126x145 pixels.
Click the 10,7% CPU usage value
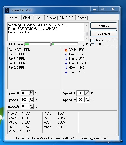click(84, 44)
